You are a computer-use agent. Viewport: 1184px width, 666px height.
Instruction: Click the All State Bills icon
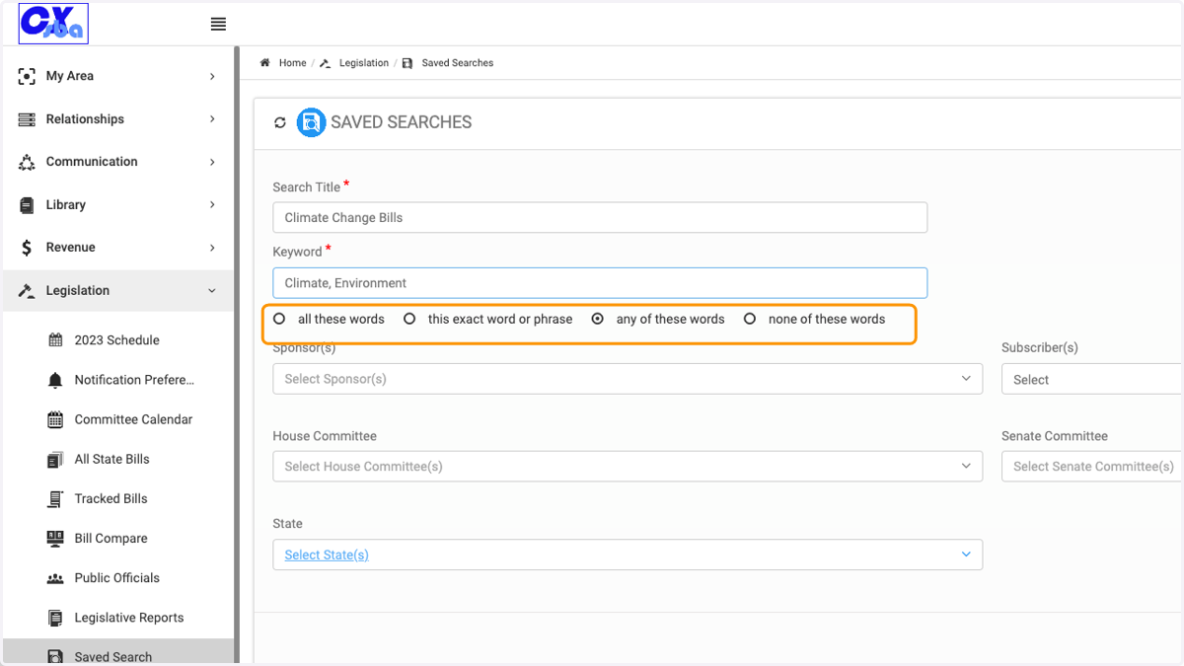click(55, 459)
